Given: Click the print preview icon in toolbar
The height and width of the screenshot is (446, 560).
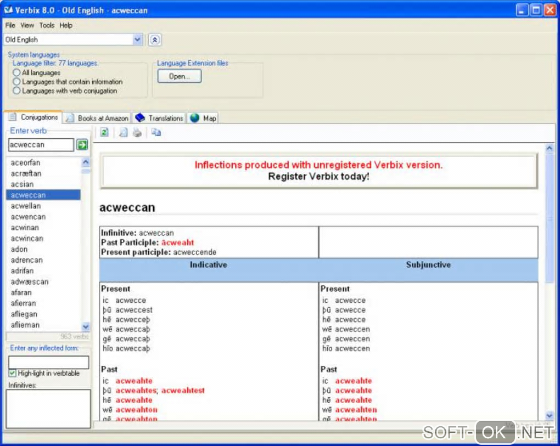Looking at the screenshot, I should tap(123, 132).
